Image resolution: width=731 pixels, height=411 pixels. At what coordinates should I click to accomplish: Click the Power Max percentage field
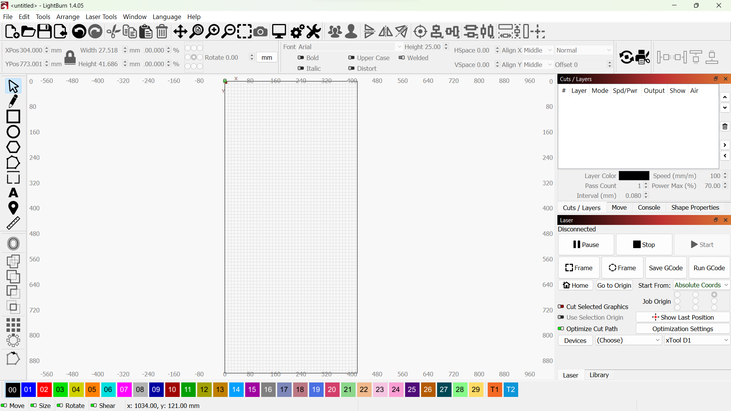pyautogui.click(x=712, y=186)
